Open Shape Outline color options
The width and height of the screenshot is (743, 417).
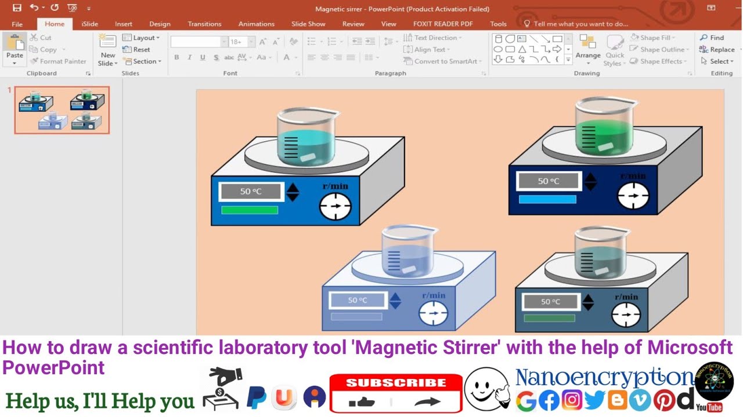660,49
